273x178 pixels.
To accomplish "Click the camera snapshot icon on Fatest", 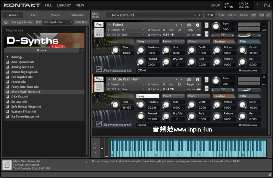I will (189, 25).
